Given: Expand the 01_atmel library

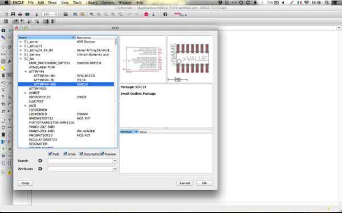Looking at the screenshot, I should [x=21, y=41].
